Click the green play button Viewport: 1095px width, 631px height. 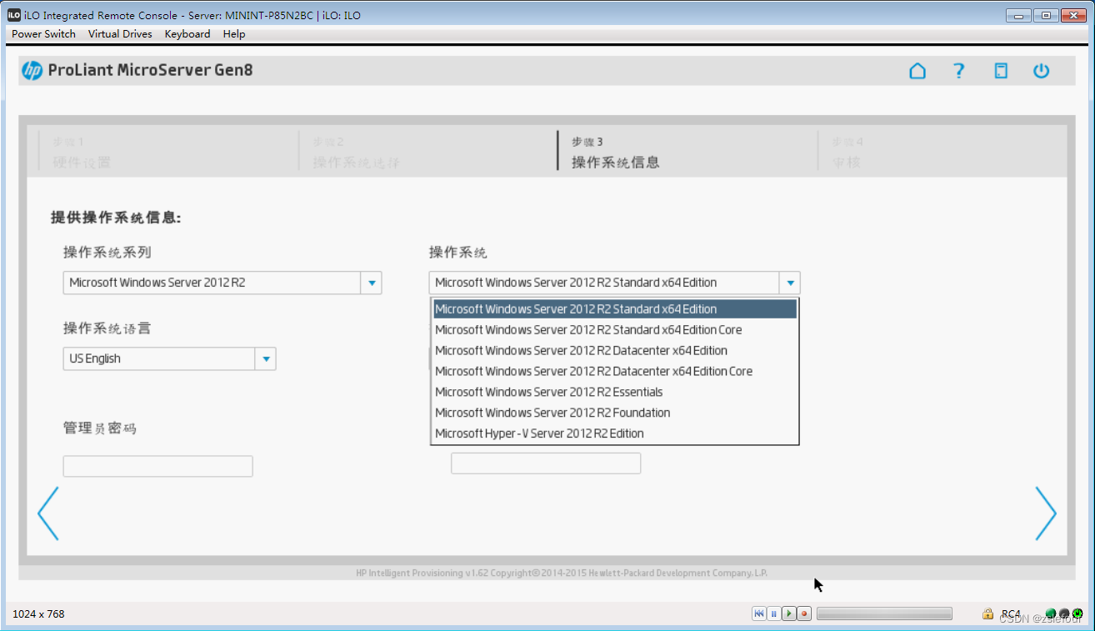[x=789, y=613]
